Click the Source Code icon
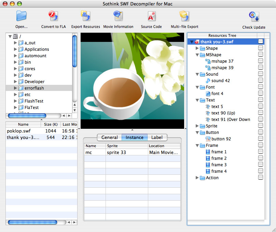This screenshot has width=276, height=232. [151, 16]
